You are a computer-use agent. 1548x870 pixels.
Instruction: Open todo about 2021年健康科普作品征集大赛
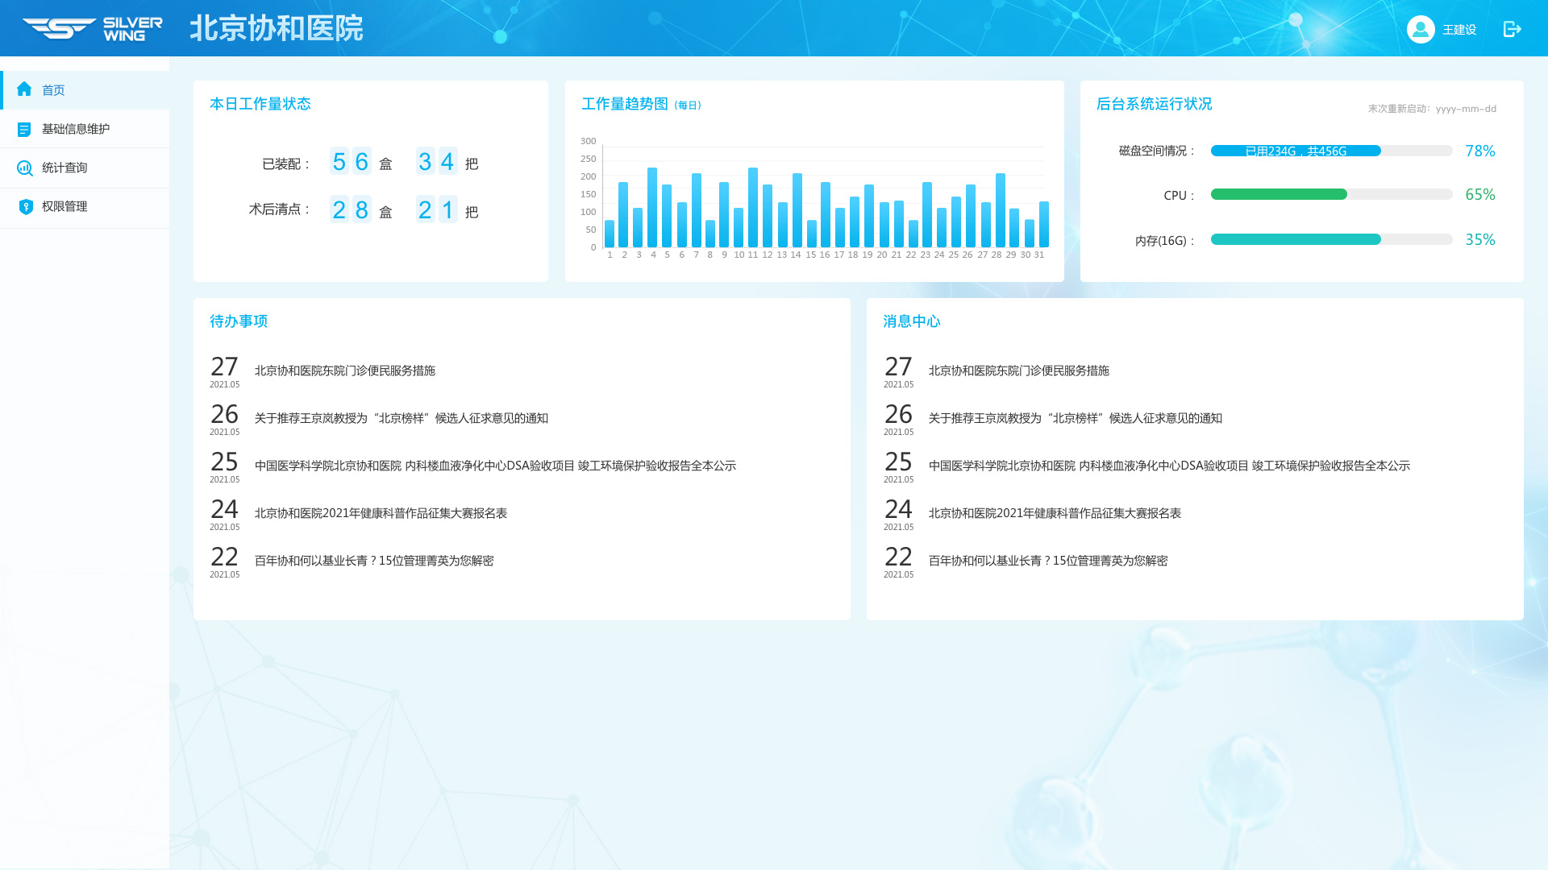[x=381, y=513]
